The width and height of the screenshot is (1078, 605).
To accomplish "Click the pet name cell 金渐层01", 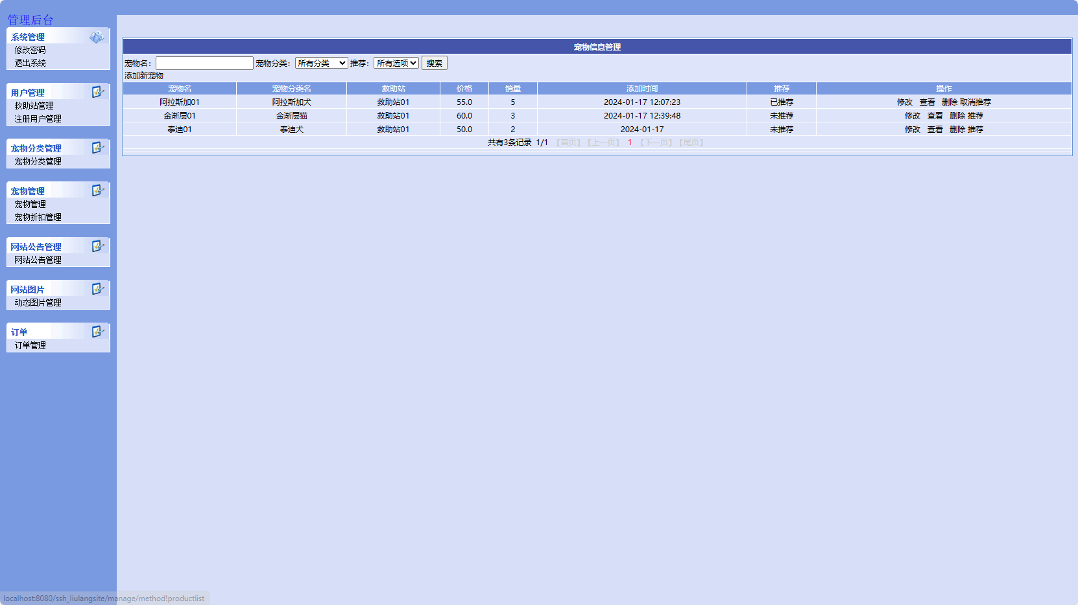I will [x=180, y=116].
